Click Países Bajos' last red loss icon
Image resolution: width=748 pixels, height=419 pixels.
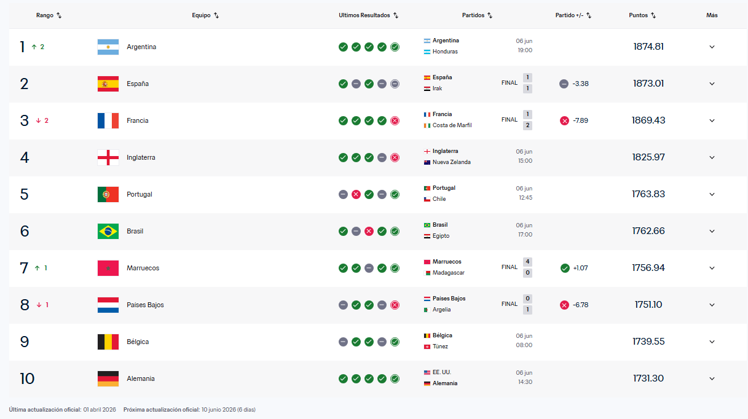coord(395,305)
